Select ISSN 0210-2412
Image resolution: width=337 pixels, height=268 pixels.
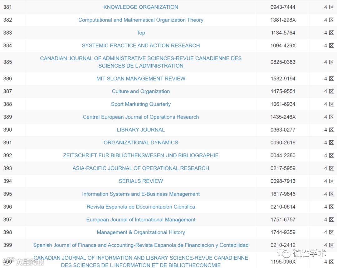click(283, 245)
